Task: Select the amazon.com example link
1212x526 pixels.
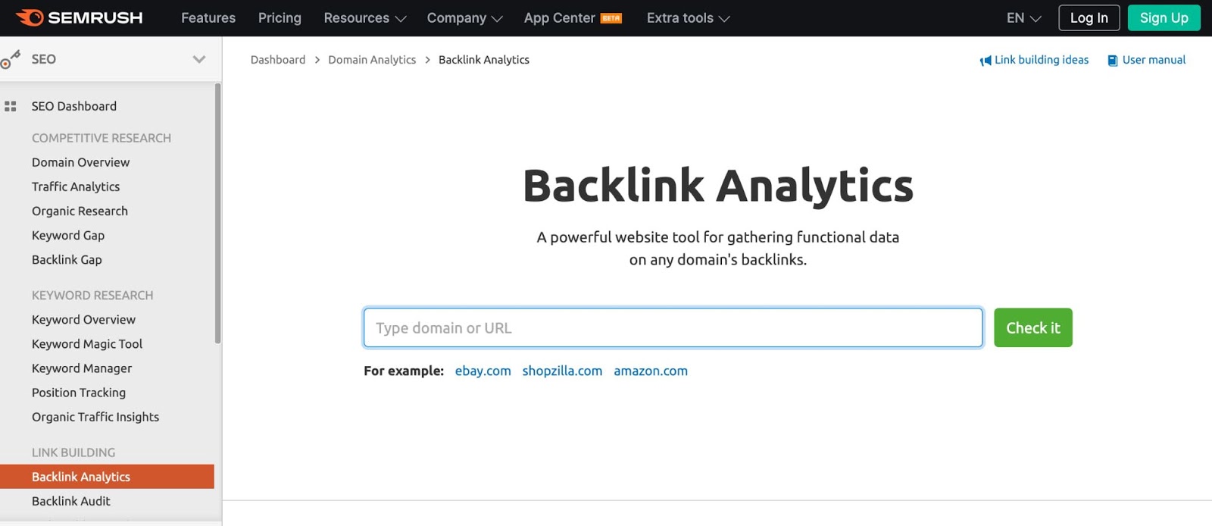Action: pos(651,371)
